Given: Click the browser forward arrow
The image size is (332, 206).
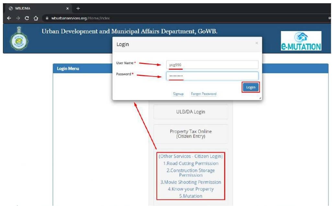Looking at the screenshot, I should pyautogui.click(x=18, y=18).
